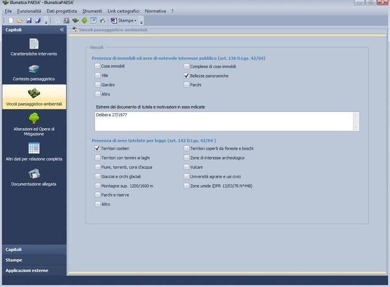Click the Open folder toolbar icon
390x287 pixels.
[20, 21]
